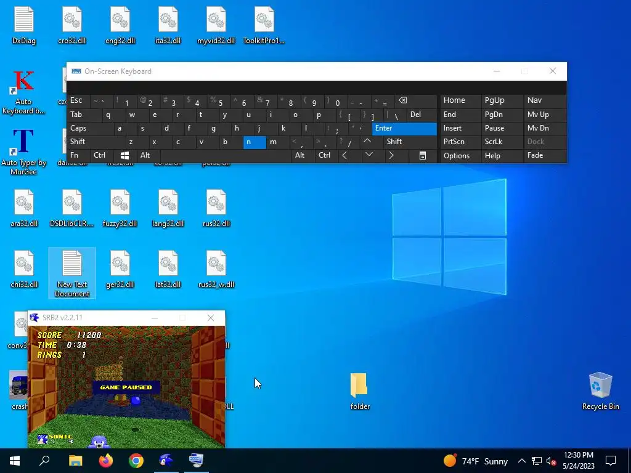Click the up arrow key

371,142
